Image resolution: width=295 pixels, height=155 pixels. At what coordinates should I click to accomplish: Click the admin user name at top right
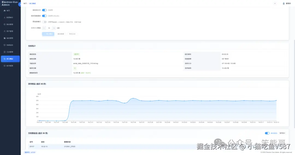point(288,4)
